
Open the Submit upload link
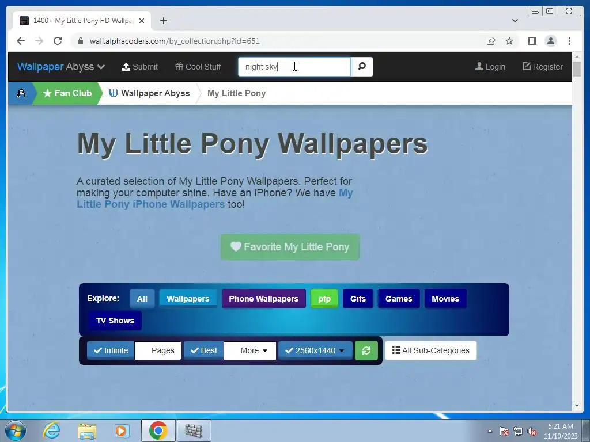tap(140, 67)
